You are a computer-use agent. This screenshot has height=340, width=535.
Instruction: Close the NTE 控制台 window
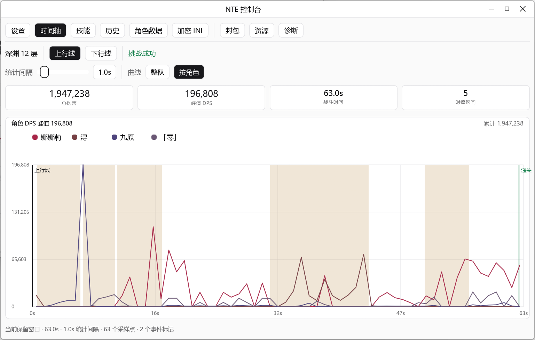click(522, 9)
